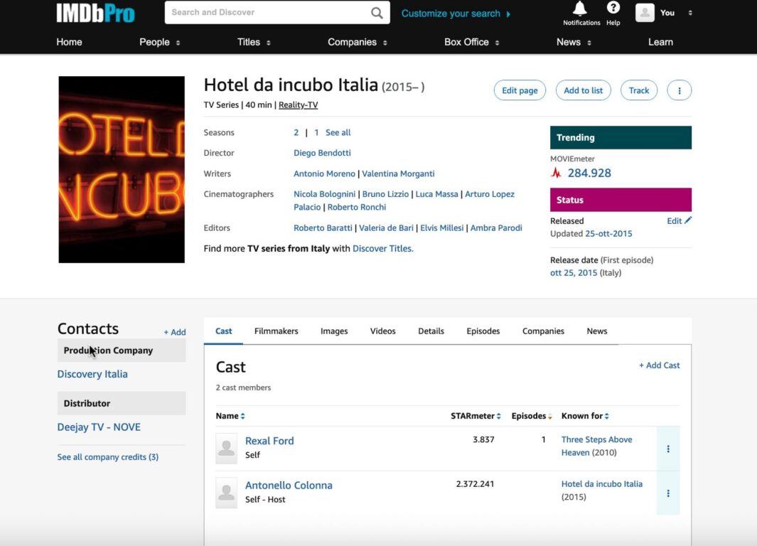Open Rexal Ford's name link

point(269,441)
